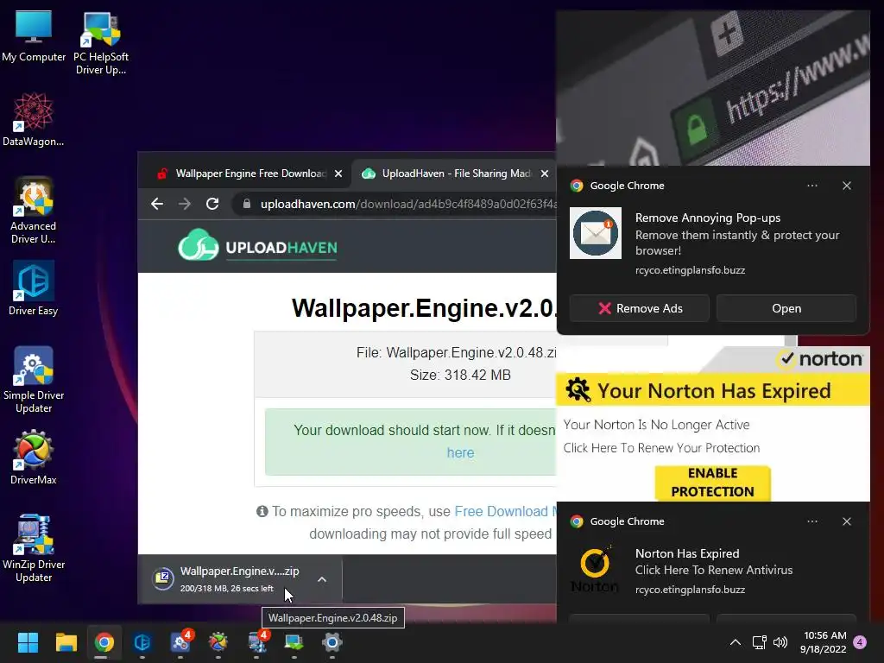
Task: Close the UploadHaven tab
Action: 545,174
